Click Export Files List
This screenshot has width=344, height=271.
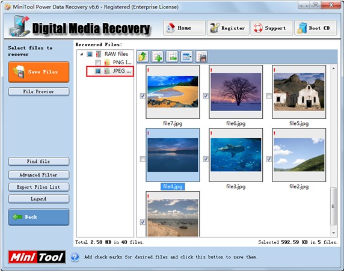39,187
